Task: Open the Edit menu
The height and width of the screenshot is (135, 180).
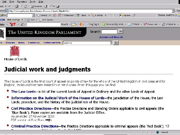Action: (4, 1)
